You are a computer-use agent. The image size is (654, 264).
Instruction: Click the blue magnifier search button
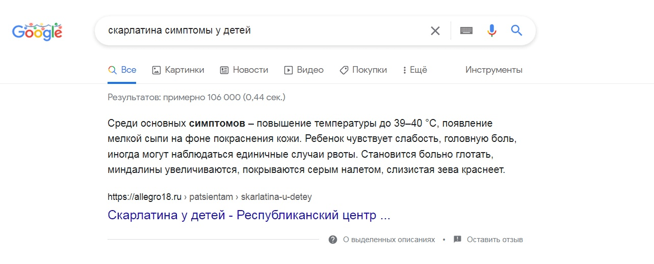[x=516, y=31]
